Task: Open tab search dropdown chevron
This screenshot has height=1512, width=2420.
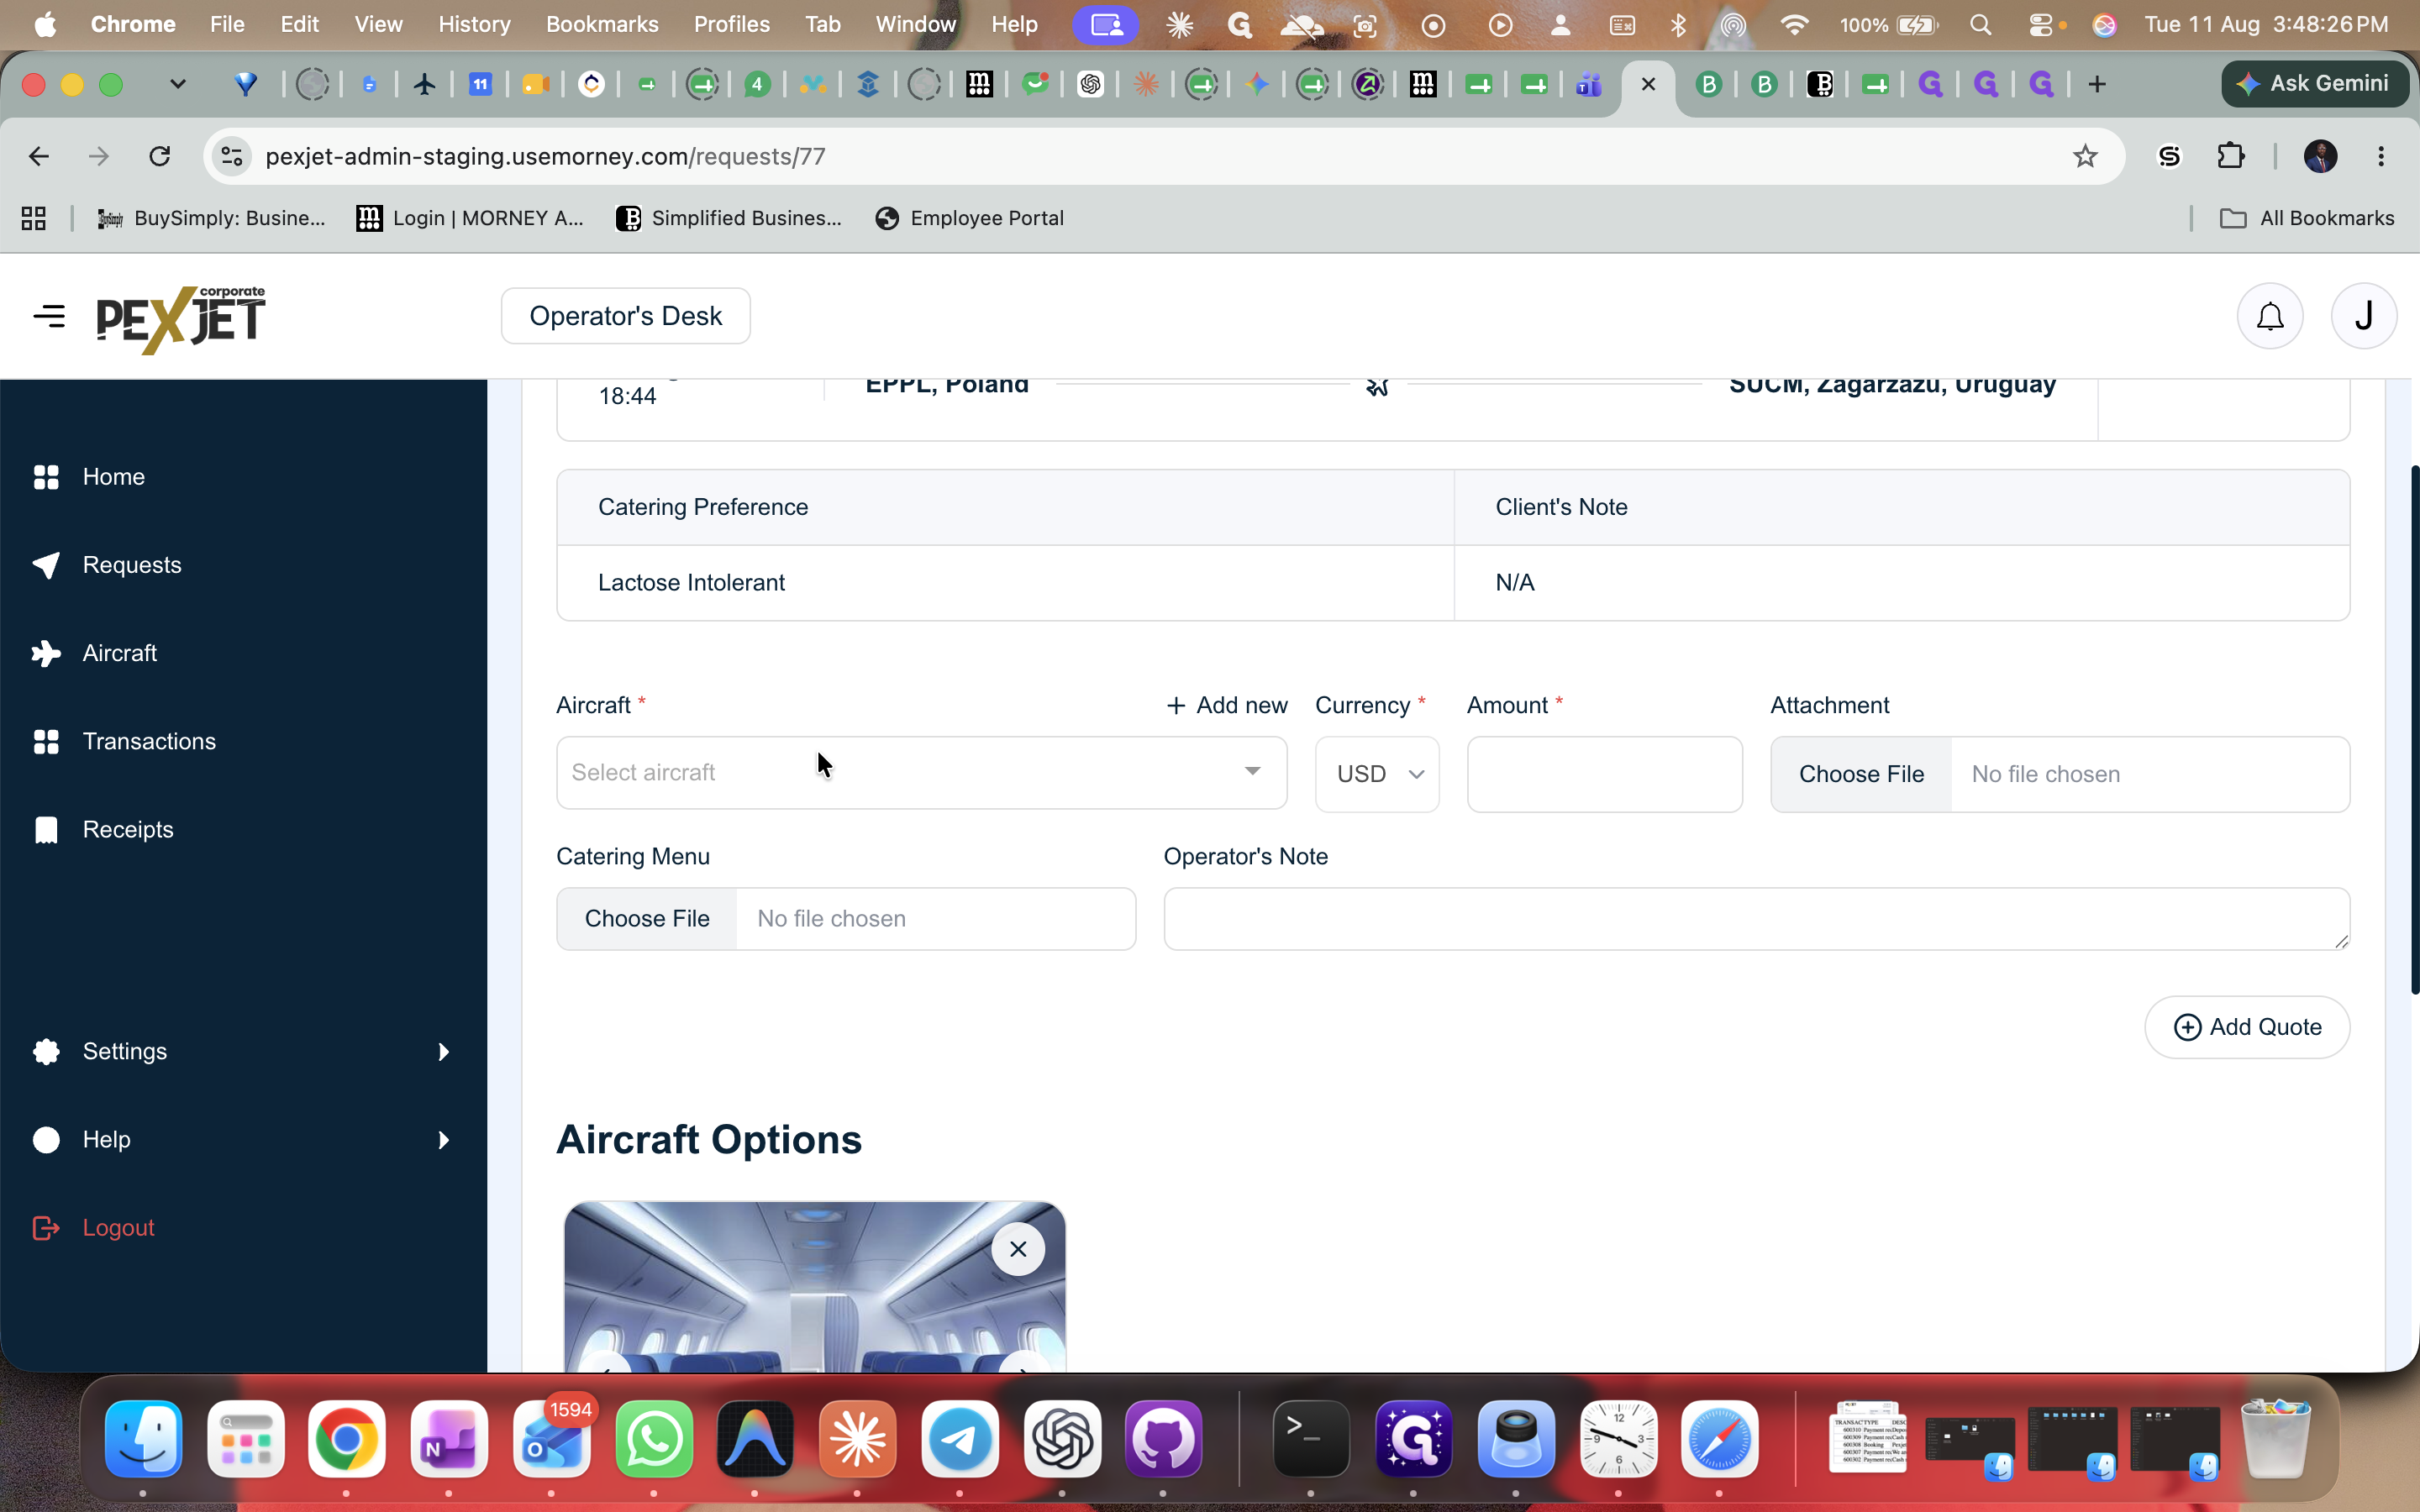Action: [x=178, y=84]
